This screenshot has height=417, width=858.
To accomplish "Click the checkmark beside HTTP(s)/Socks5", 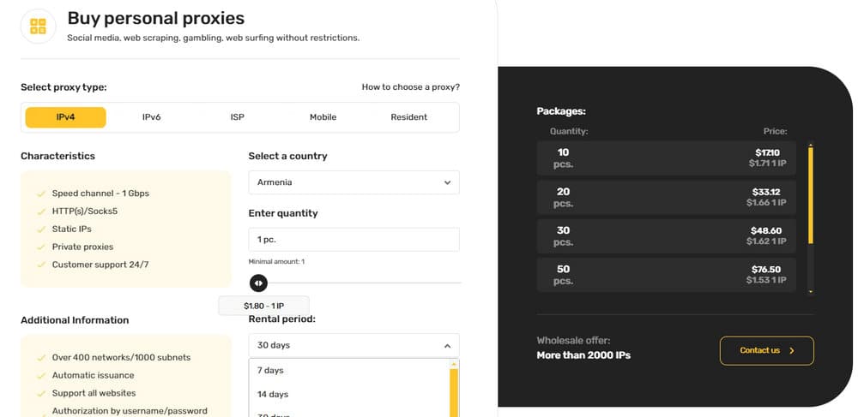I will click(40, 211).
